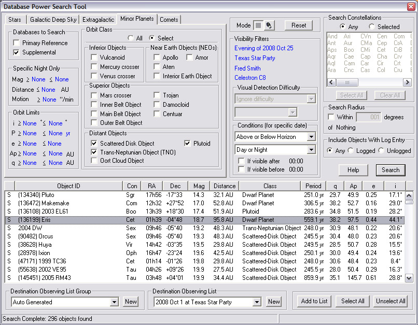
Task: Enable the Primary Reference database checkbox
Action: click(x=17, y=43)
